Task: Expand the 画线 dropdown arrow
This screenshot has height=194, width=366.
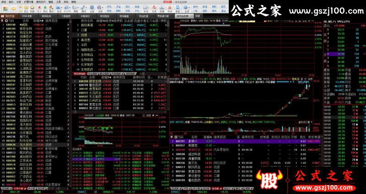Action: pos(86,7)
